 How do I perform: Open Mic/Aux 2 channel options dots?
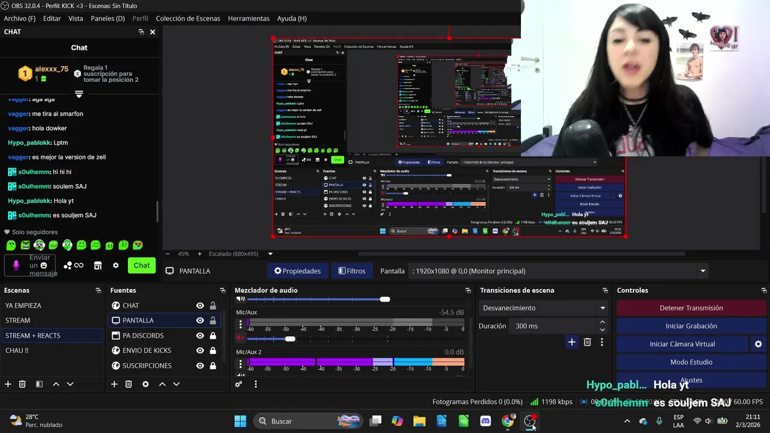pyautogui.click(x=241, y=364)
